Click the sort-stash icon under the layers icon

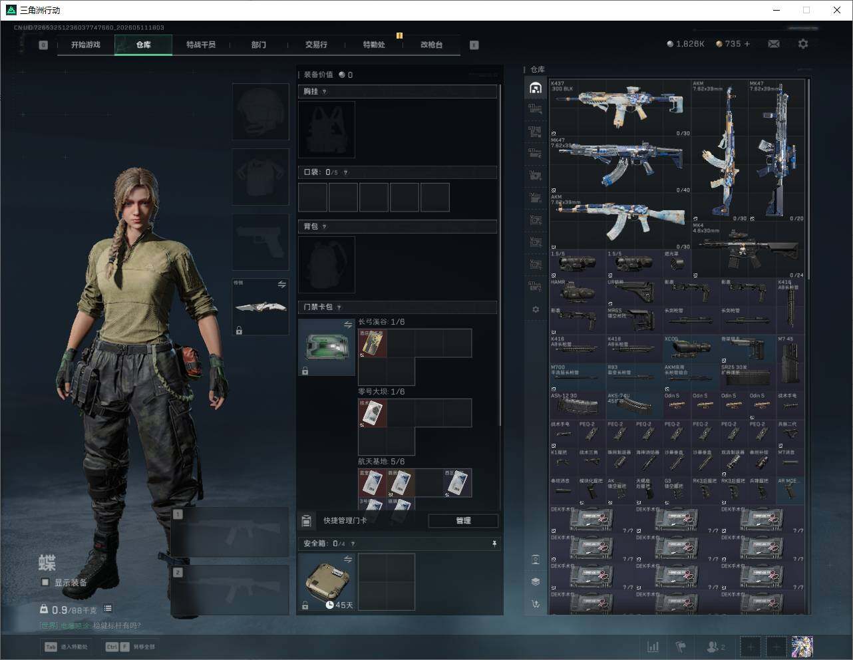[x=536, y=604]
